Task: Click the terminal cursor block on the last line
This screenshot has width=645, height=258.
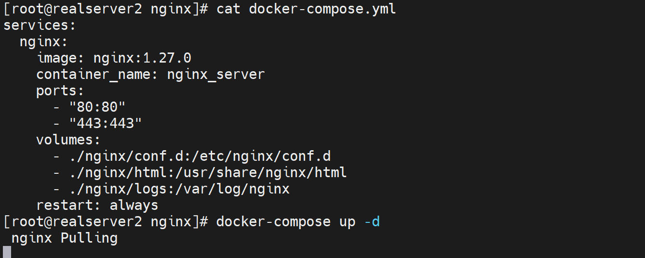Action: [x=7, y=252]
